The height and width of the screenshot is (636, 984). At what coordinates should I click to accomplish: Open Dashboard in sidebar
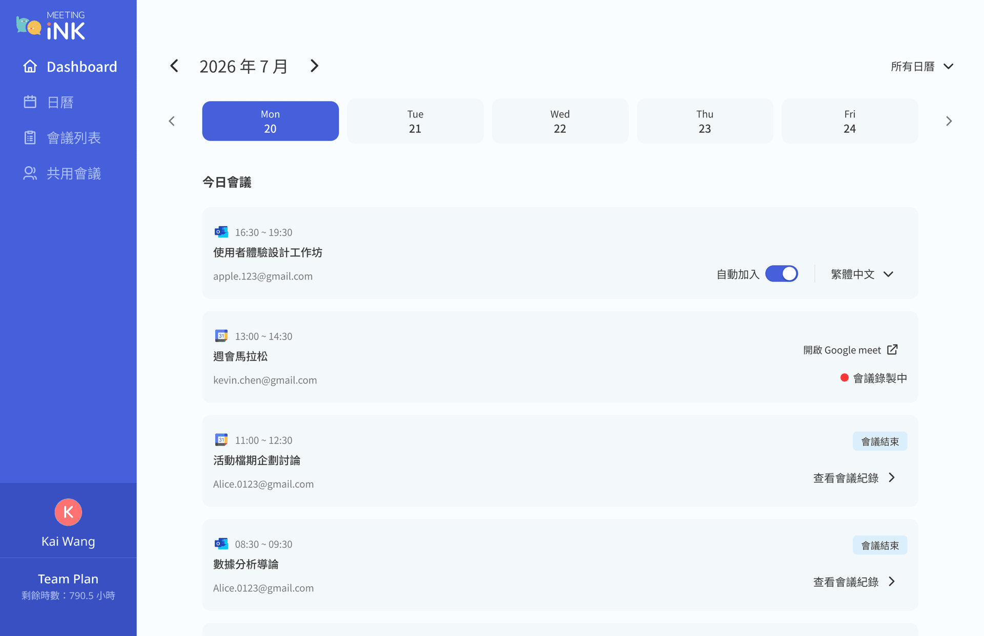coord(70,66)
